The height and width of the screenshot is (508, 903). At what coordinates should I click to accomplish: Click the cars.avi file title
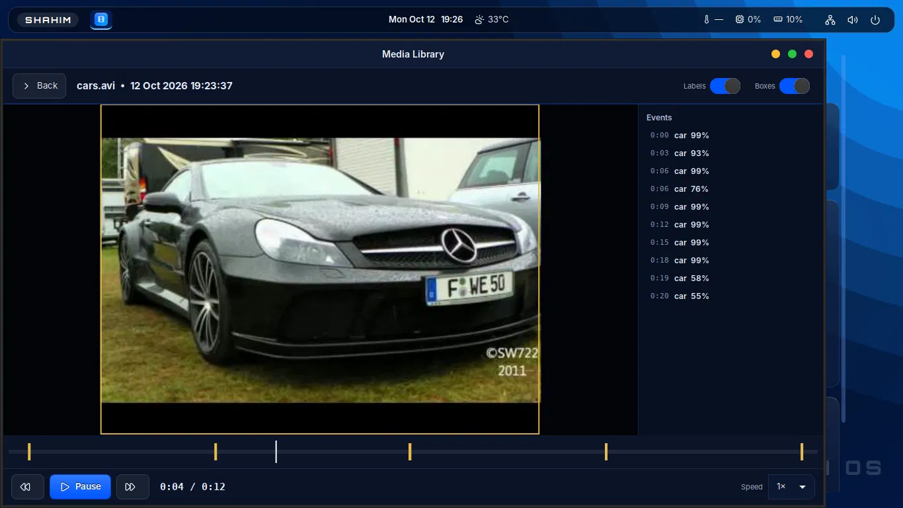(96, 86)
